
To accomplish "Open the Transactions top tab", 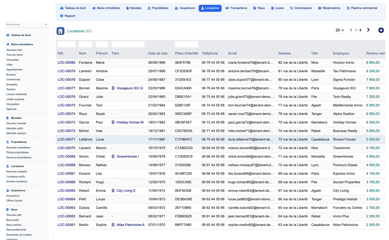I will coord(236,8).
